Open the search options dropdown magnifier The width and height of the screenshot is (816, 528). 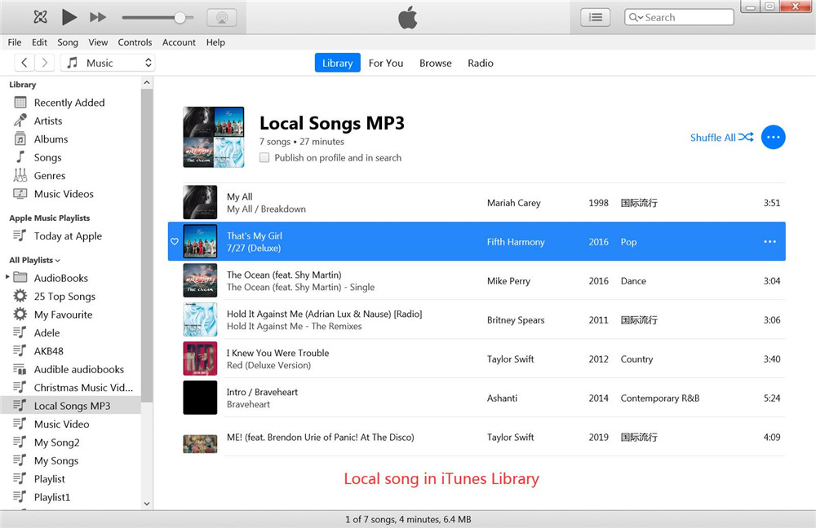pyautogui.click(x=636, y=17)
